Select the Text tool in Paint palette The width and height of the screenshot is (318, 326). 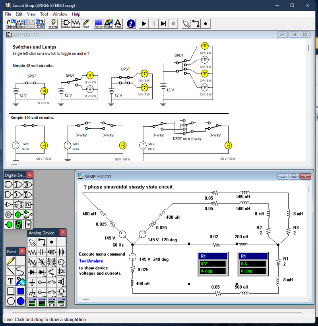(11, 281)
